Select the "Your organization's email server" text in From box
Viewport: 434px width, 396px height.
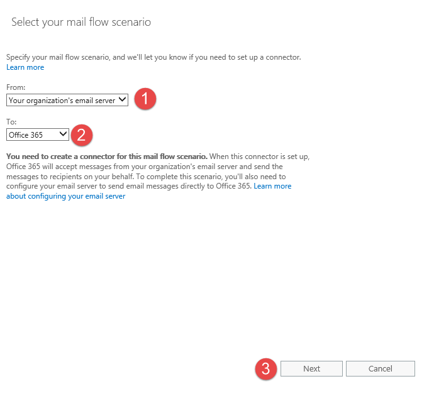(61, 100)
